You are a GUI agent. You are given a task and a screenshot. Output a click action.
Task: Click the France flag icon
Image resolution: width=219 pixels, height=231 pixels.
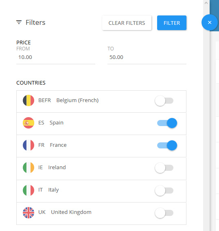coord(28,145)
